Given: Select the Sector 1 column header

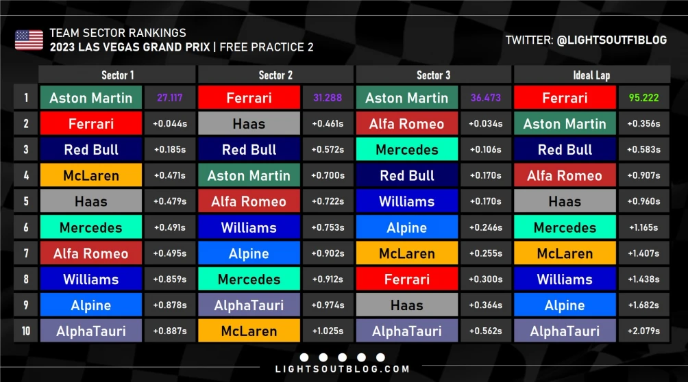Looking at the screenshot, I should (117, 75).
